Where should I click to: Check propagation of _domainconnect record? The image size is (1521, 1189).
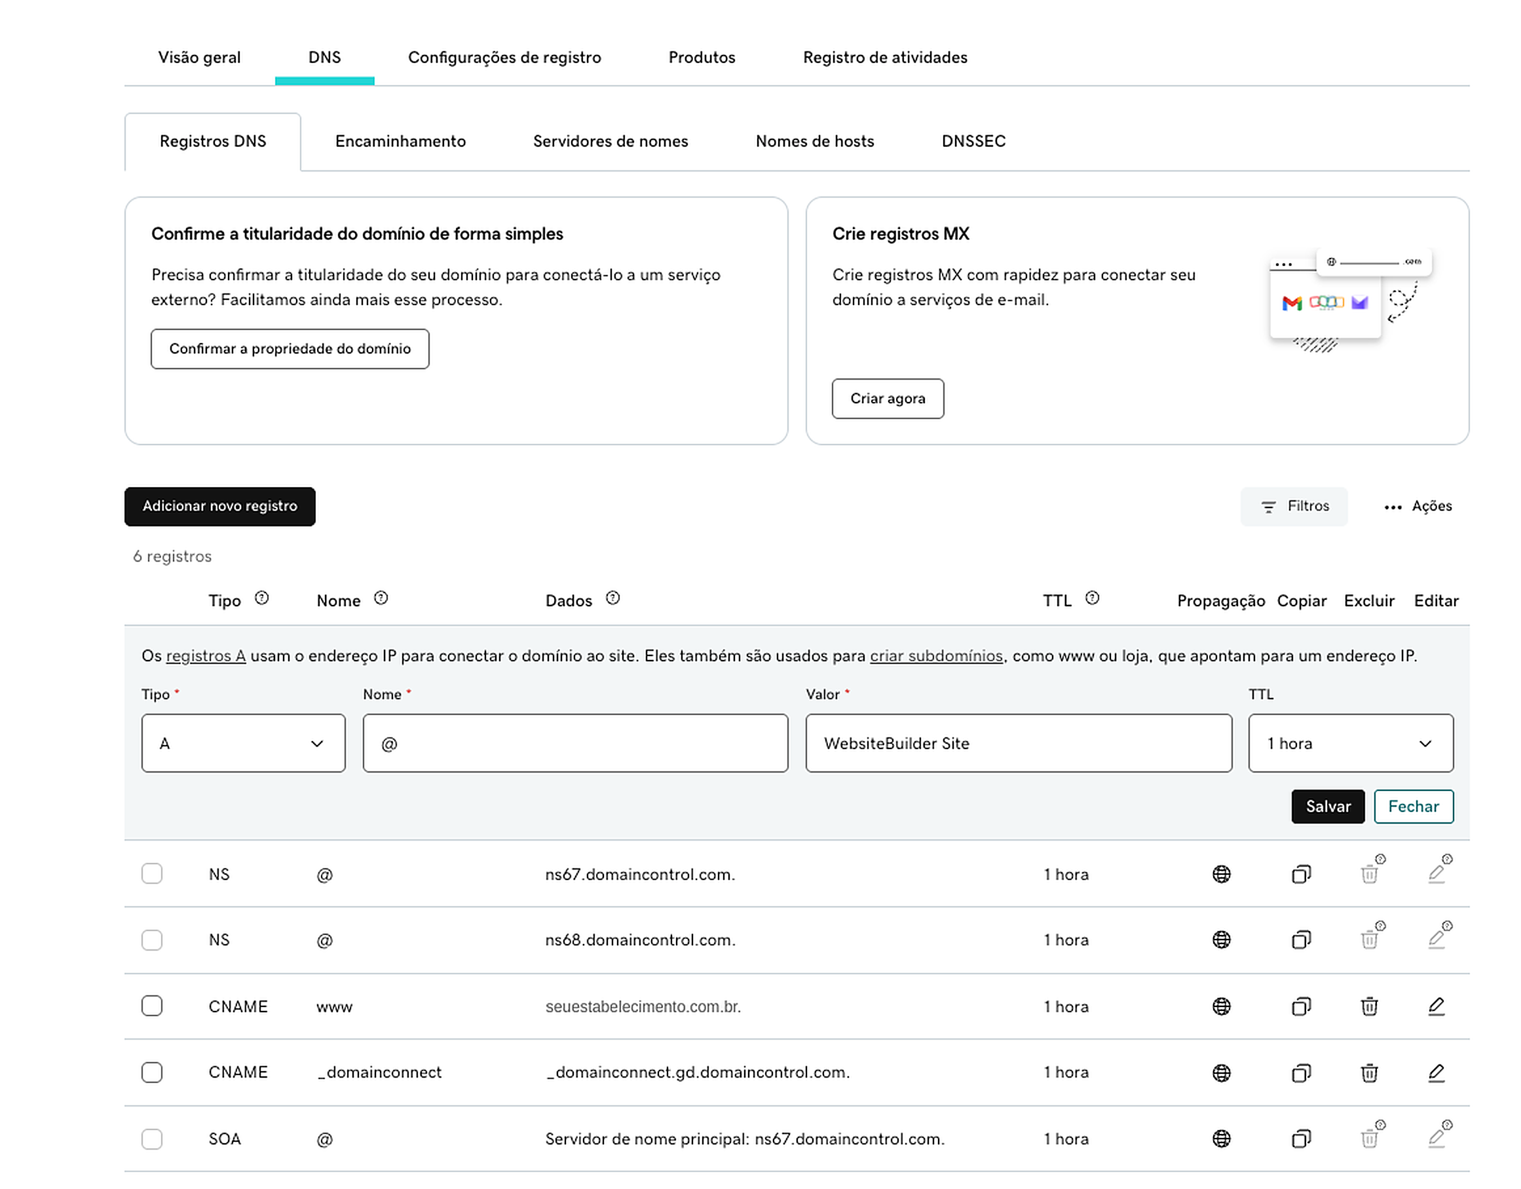pos(1221,1072)
